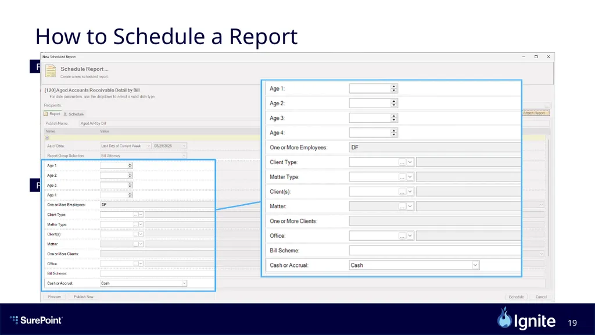Click the Schedule Report document icon
Viewport: 595px width, 335px height.
pos(51,71)
